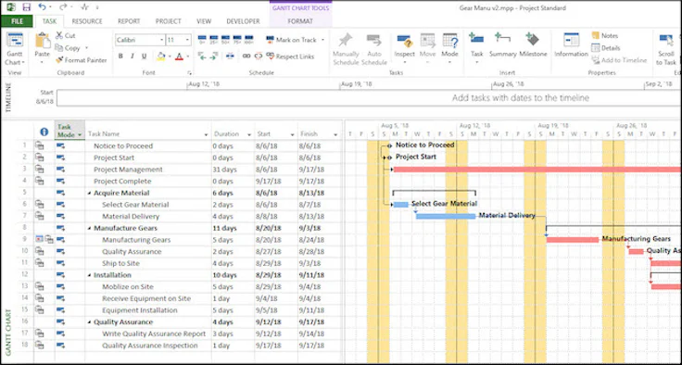Open font size 11 dropdown

click(187, 40)
